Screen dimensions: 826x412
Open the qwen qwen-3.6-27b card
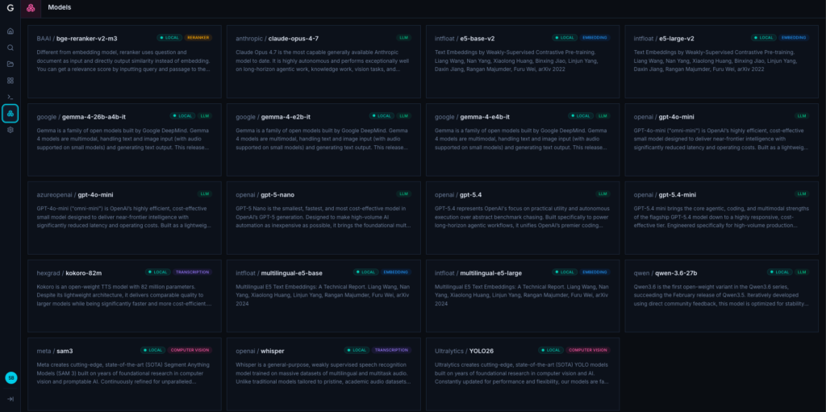point(722,296)
